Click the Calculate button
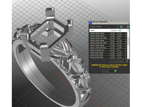 click(109, 71)
